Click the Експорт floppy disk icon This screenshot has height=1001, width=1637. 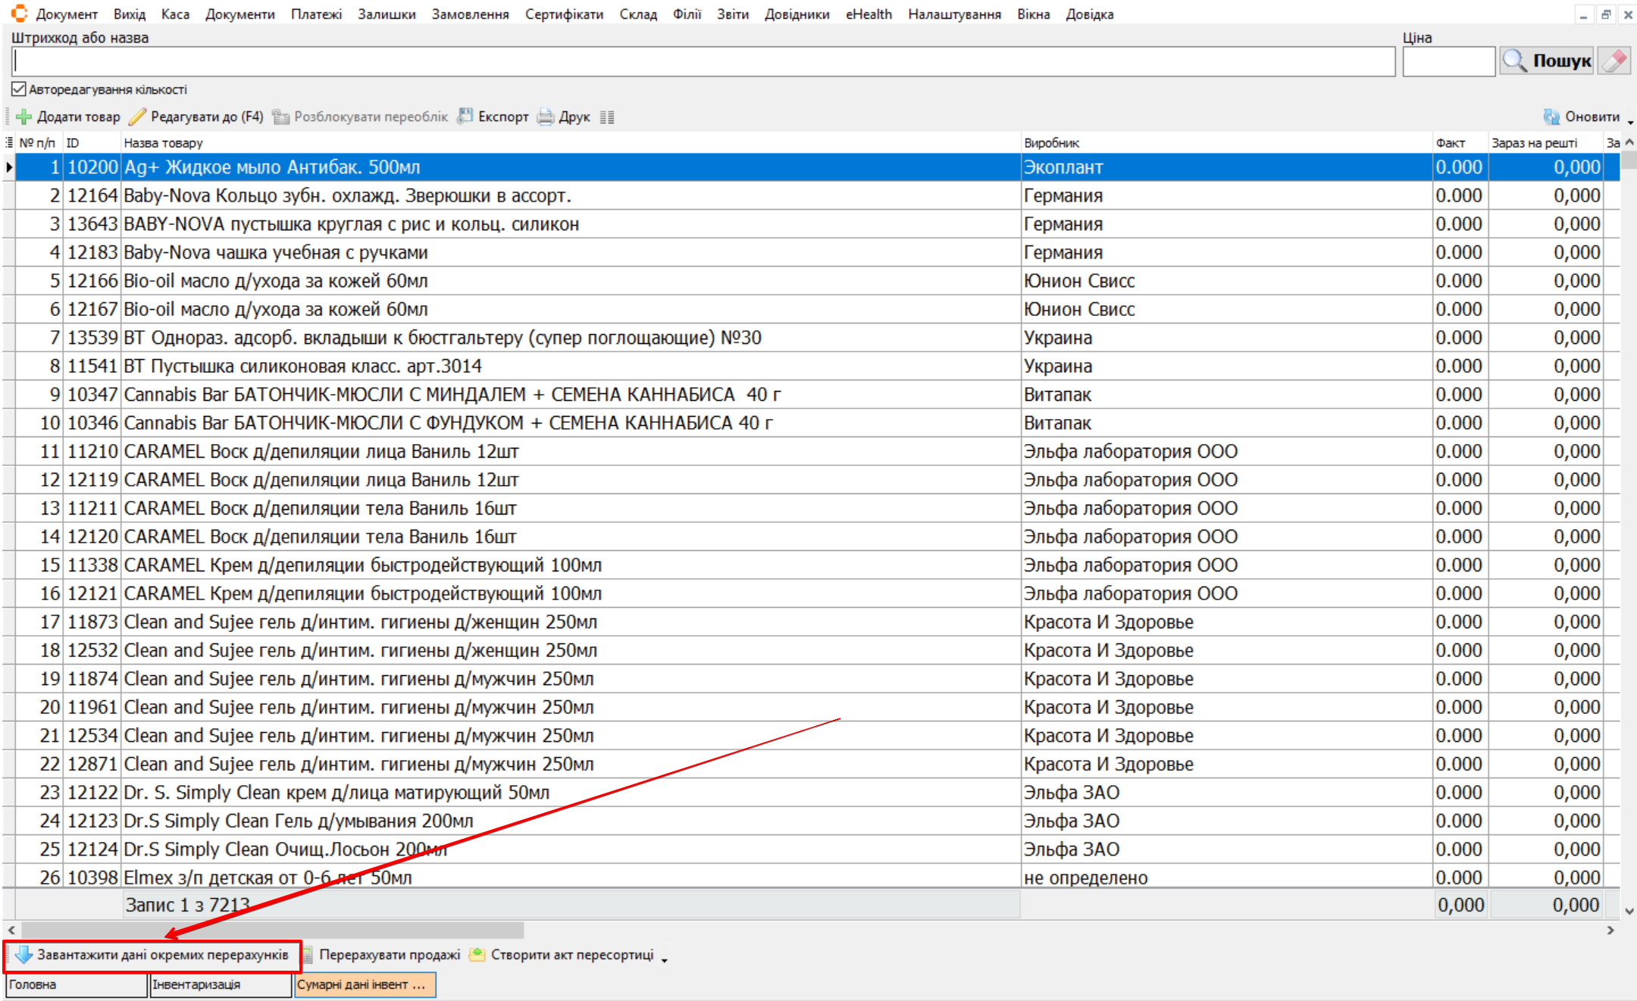point(465,116)
